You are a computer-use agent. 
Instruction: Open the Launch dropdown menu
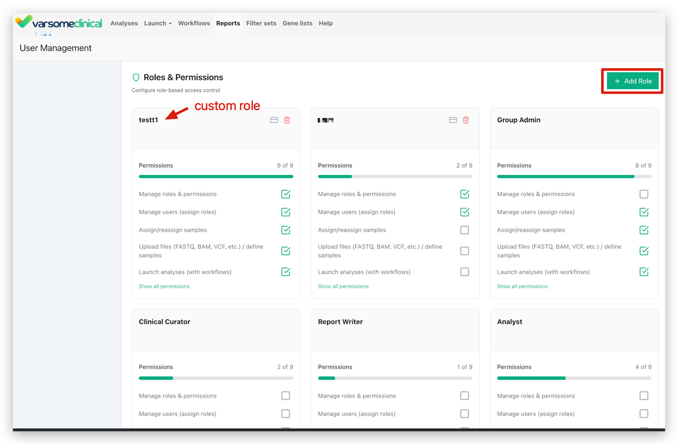coord(158,23)
